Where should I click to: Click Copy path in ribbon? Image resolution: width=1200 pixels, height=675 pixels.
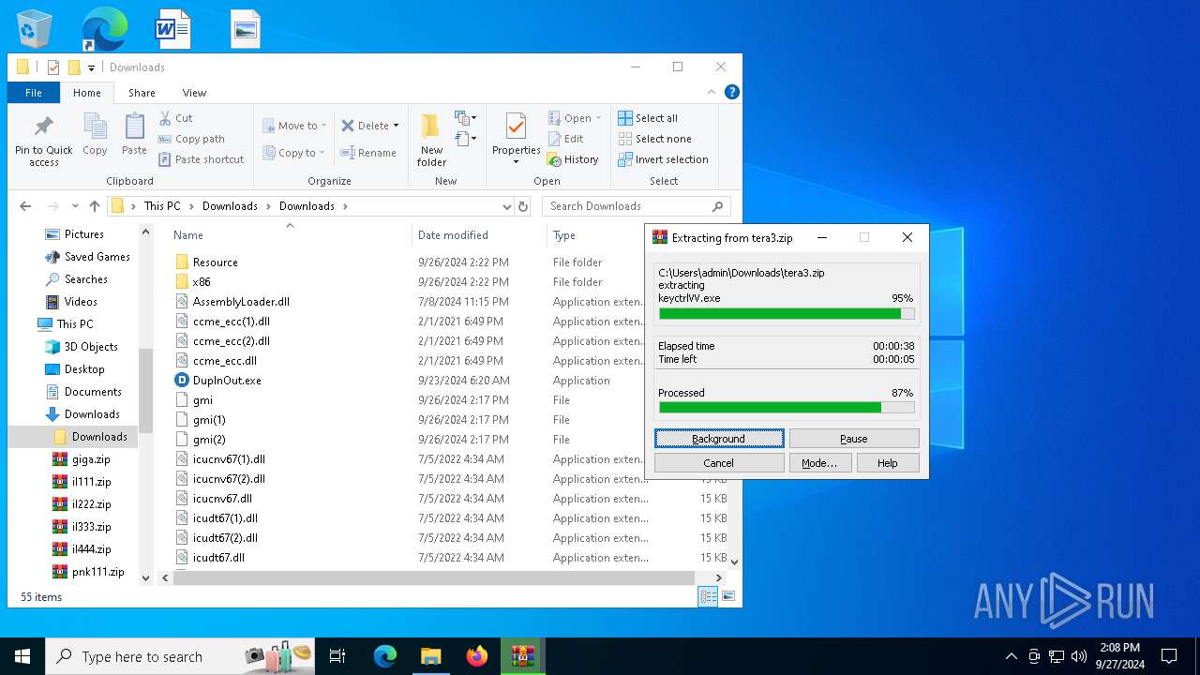pos(191,139)
